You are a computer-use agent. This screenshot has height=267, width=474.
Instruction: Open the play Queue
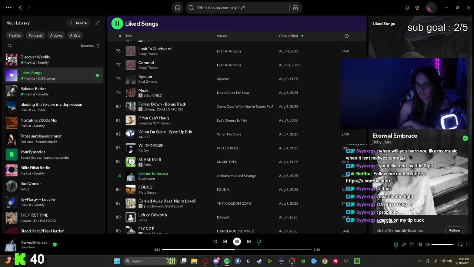pos(412,245)
